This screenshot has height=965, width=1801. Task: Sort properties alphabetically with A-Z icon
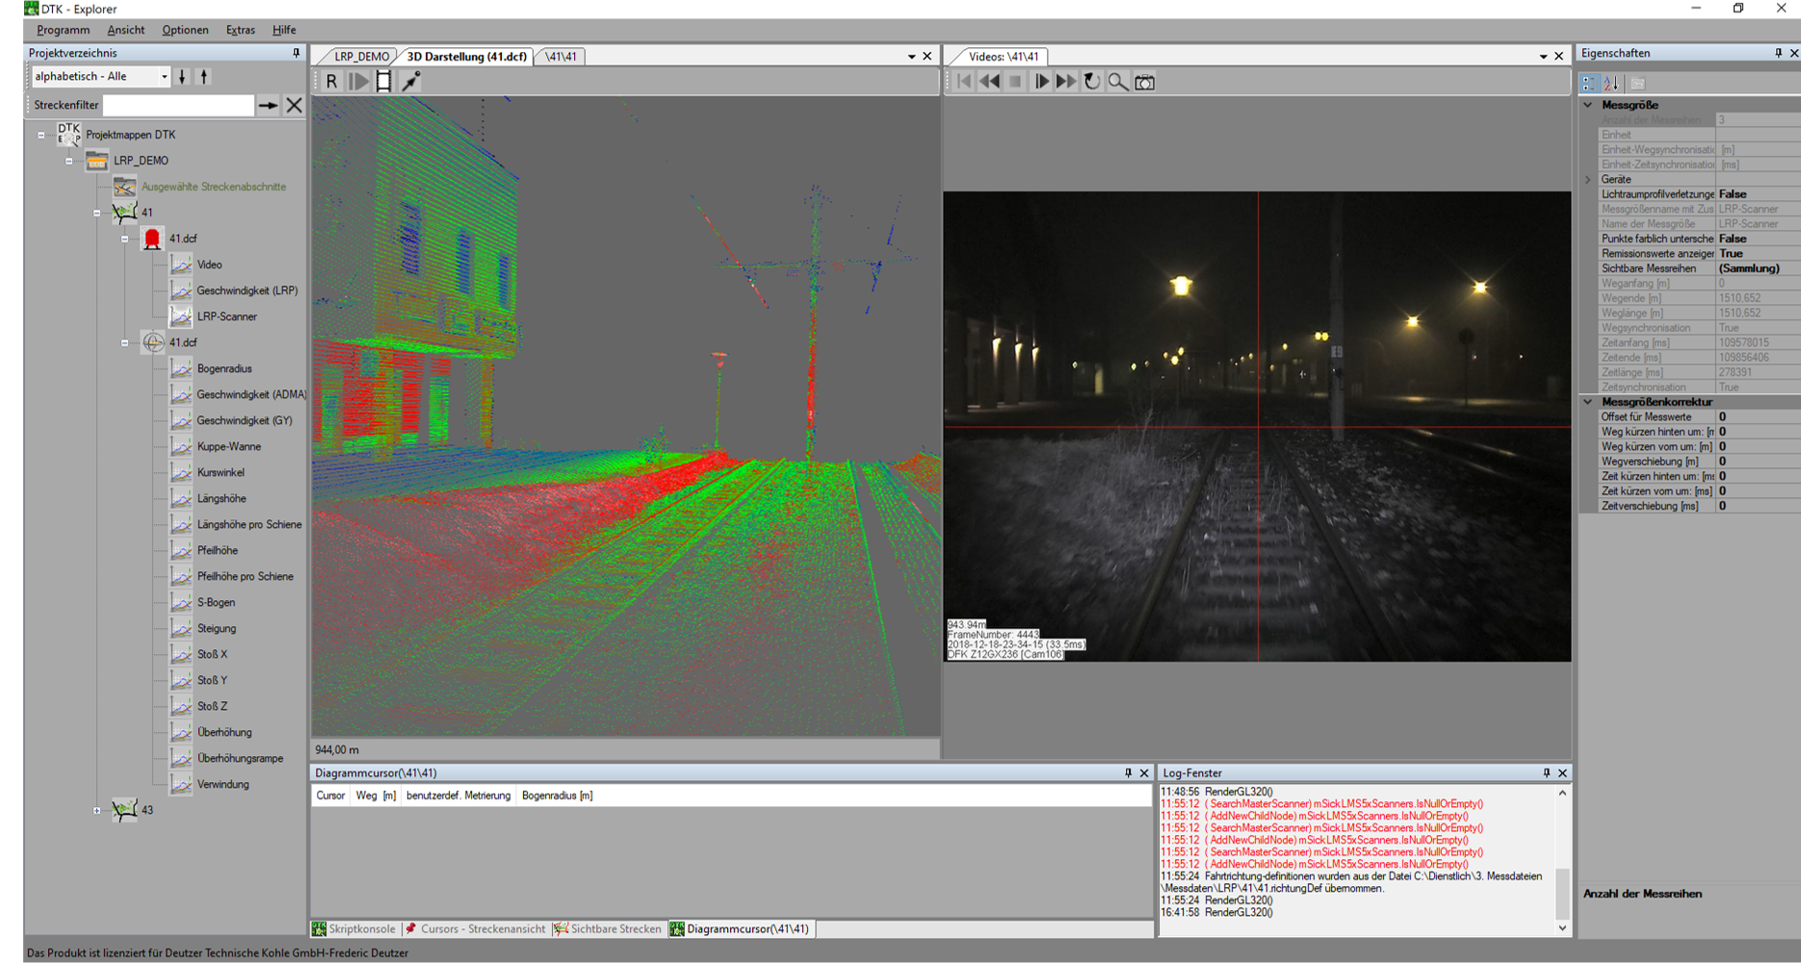coord(1612,84)
